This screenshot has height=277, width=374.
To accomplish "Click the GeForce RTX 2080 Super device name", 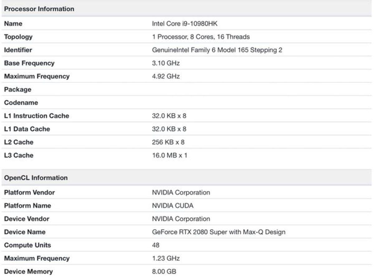I will (218, 232).
